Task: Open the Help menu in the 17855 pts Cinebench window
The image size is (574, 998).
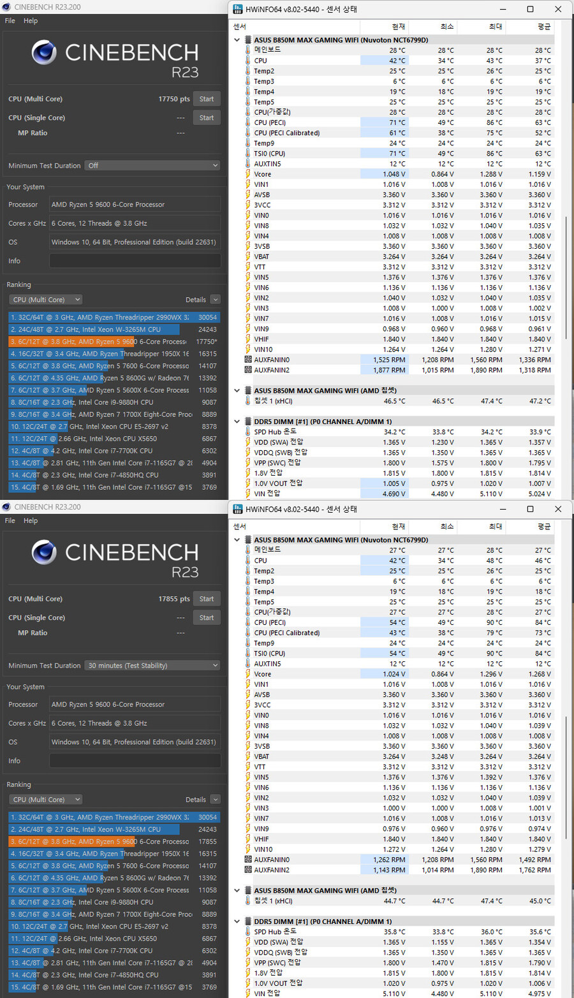Action: click(x=31, y=520)
